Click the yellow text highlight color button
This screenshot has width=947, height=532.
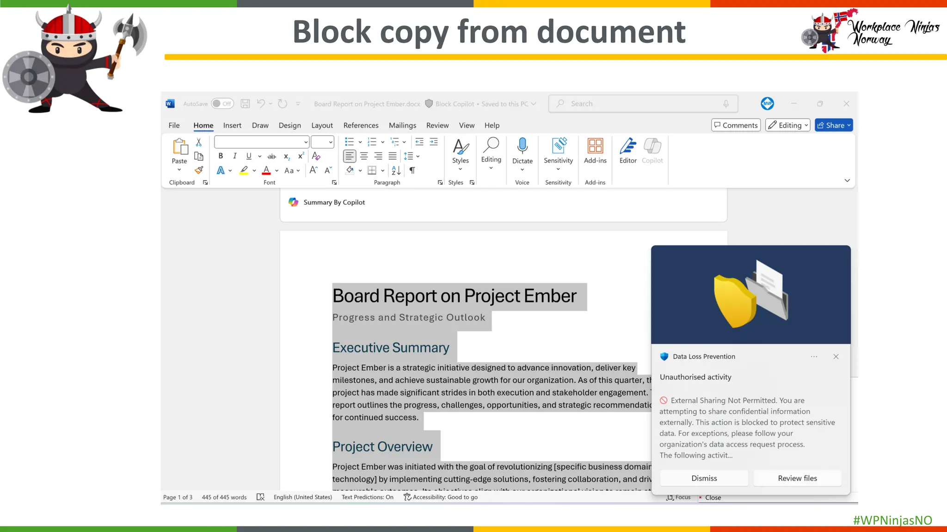(x=244, y=170)
